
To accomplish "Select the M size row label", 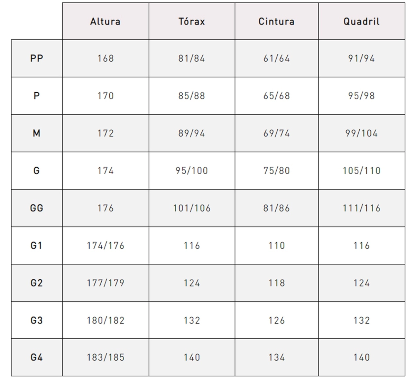I will click(37, 133).
